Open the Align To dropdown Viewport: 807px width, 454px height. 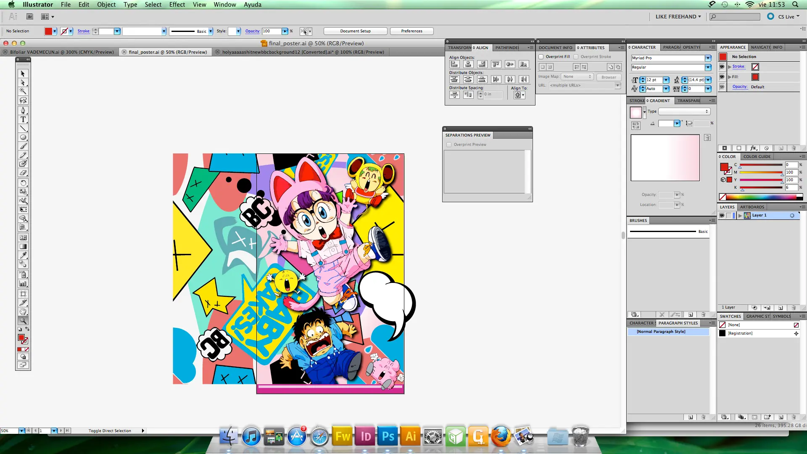coord(520,95)
